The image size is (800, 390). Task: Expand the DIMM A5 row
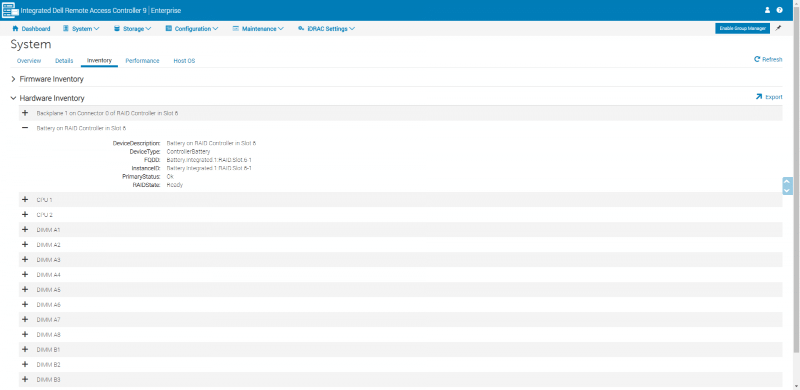point(25,289)
